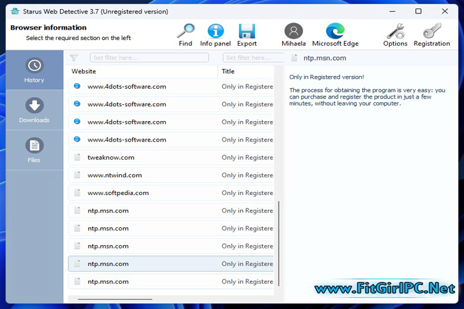Viewport: 464px width, 309px height.
Task: Switch to the Files section
Action: tap(34, 150)
